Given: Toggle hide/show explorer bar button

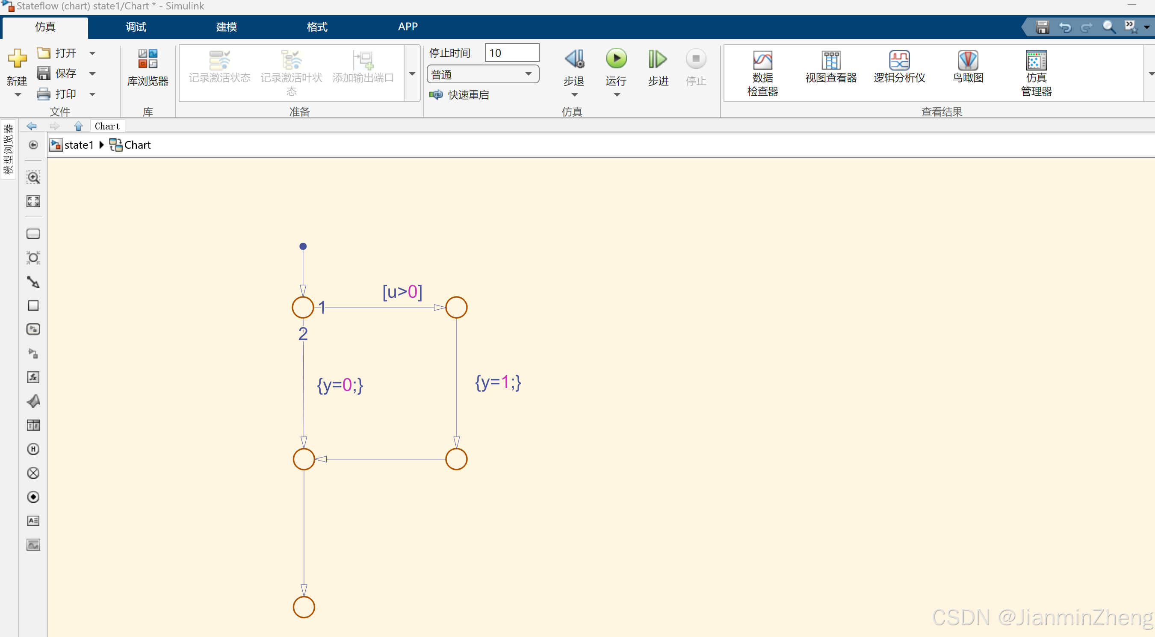Looking at the screenshot, I should 33,145.
